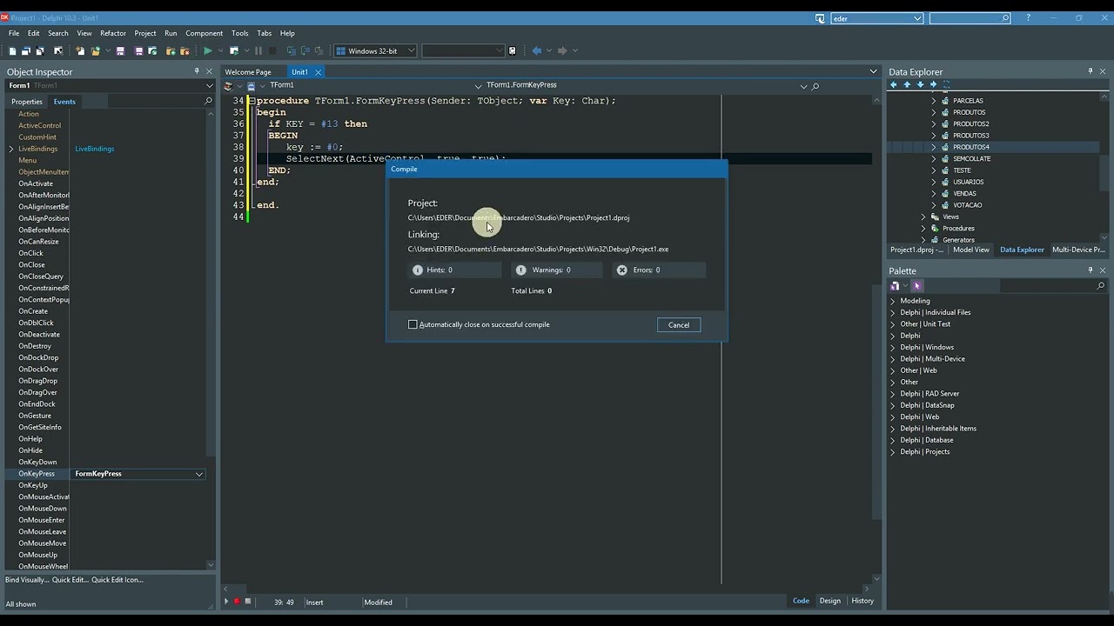Click the editor tabs overflow chevron
This screenshot has height=626, width=1114.
[x=873, y=71]
